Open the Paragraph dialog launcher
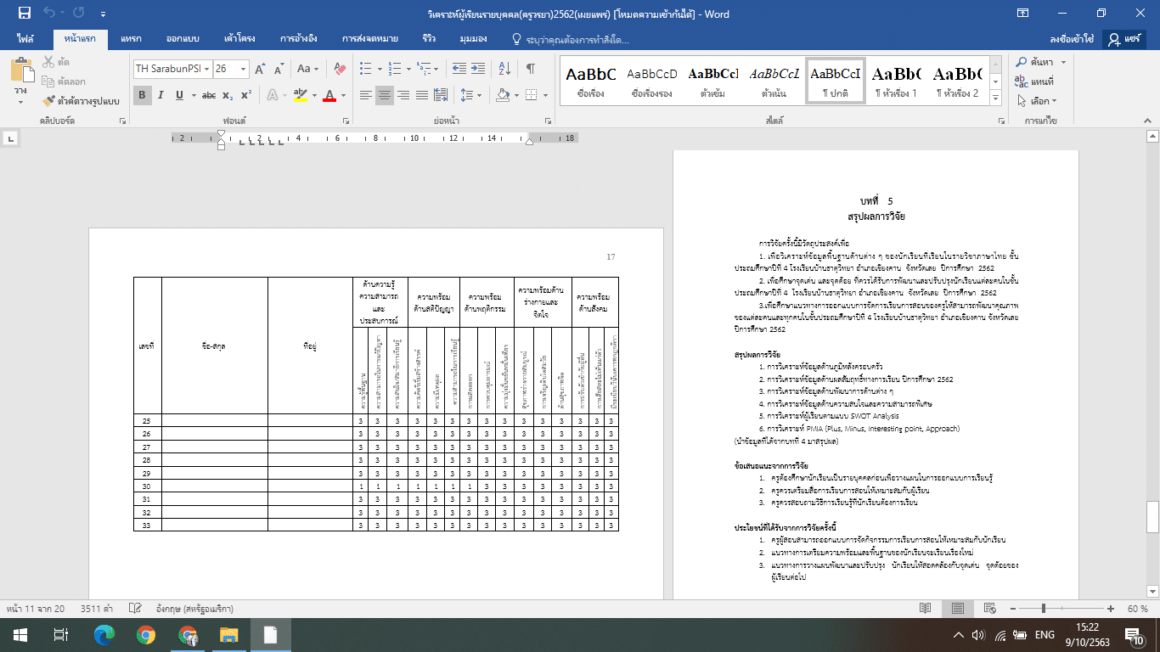Viewport: 1160px width, 652px height. [x=549, y=121]
